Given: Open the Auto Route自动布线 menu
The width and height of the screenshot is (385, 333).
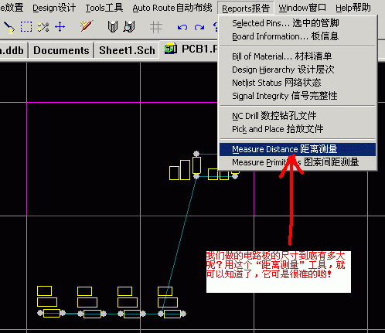Looking at the screenshot, I should click(172, 8).
